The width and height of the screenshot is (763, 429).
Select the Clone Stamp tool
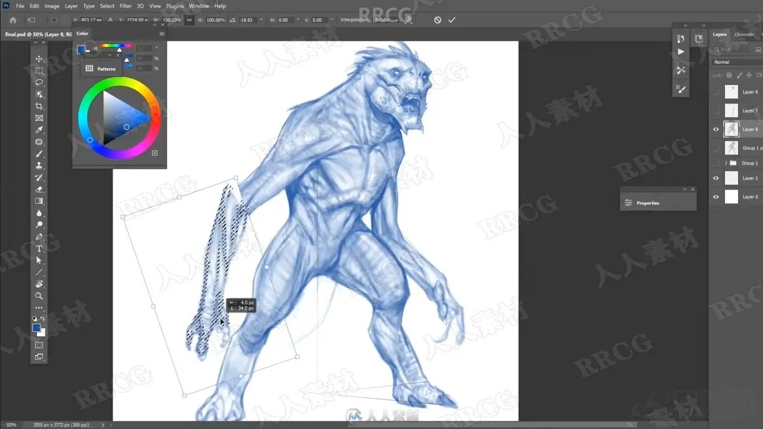39,165
